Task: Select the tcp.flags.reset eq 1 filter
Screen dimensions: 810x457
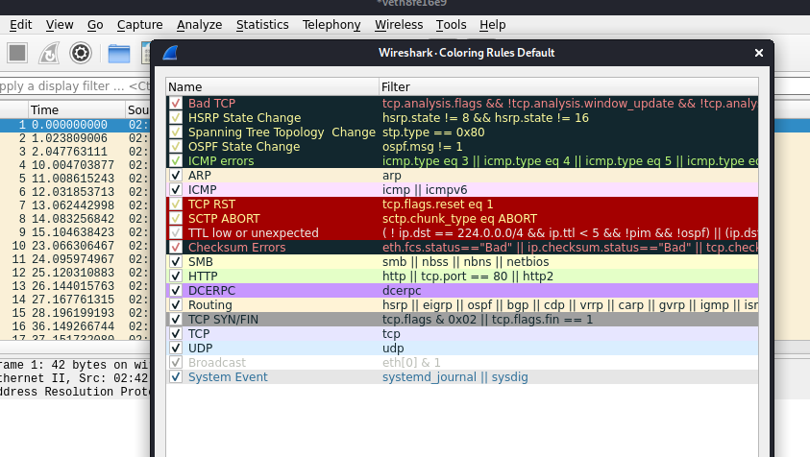Action: (x=437, y=204)
